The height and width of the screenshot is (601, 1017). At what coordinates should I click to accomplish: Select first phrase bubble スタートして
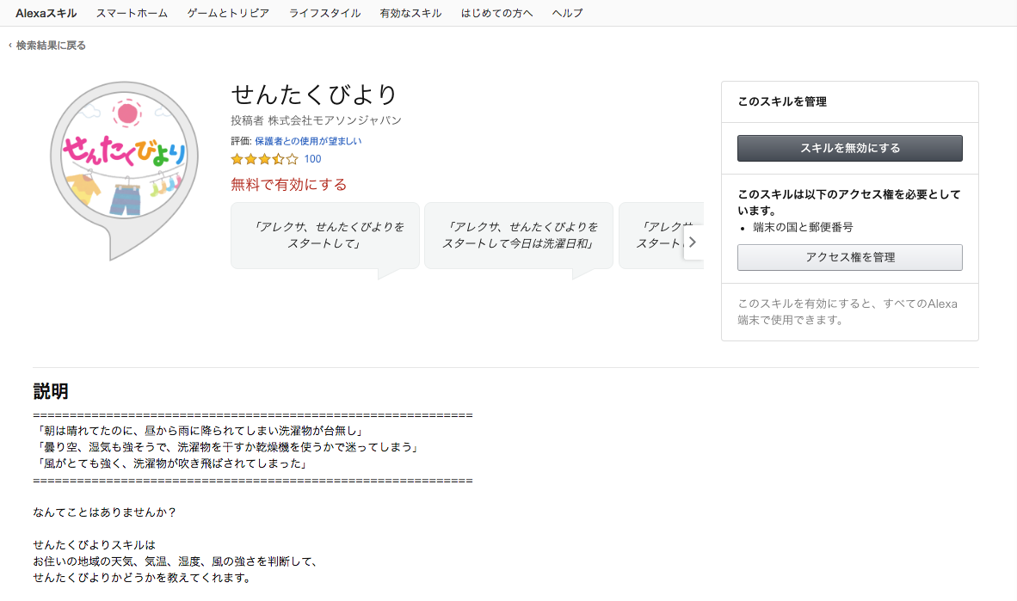(325, 236)
